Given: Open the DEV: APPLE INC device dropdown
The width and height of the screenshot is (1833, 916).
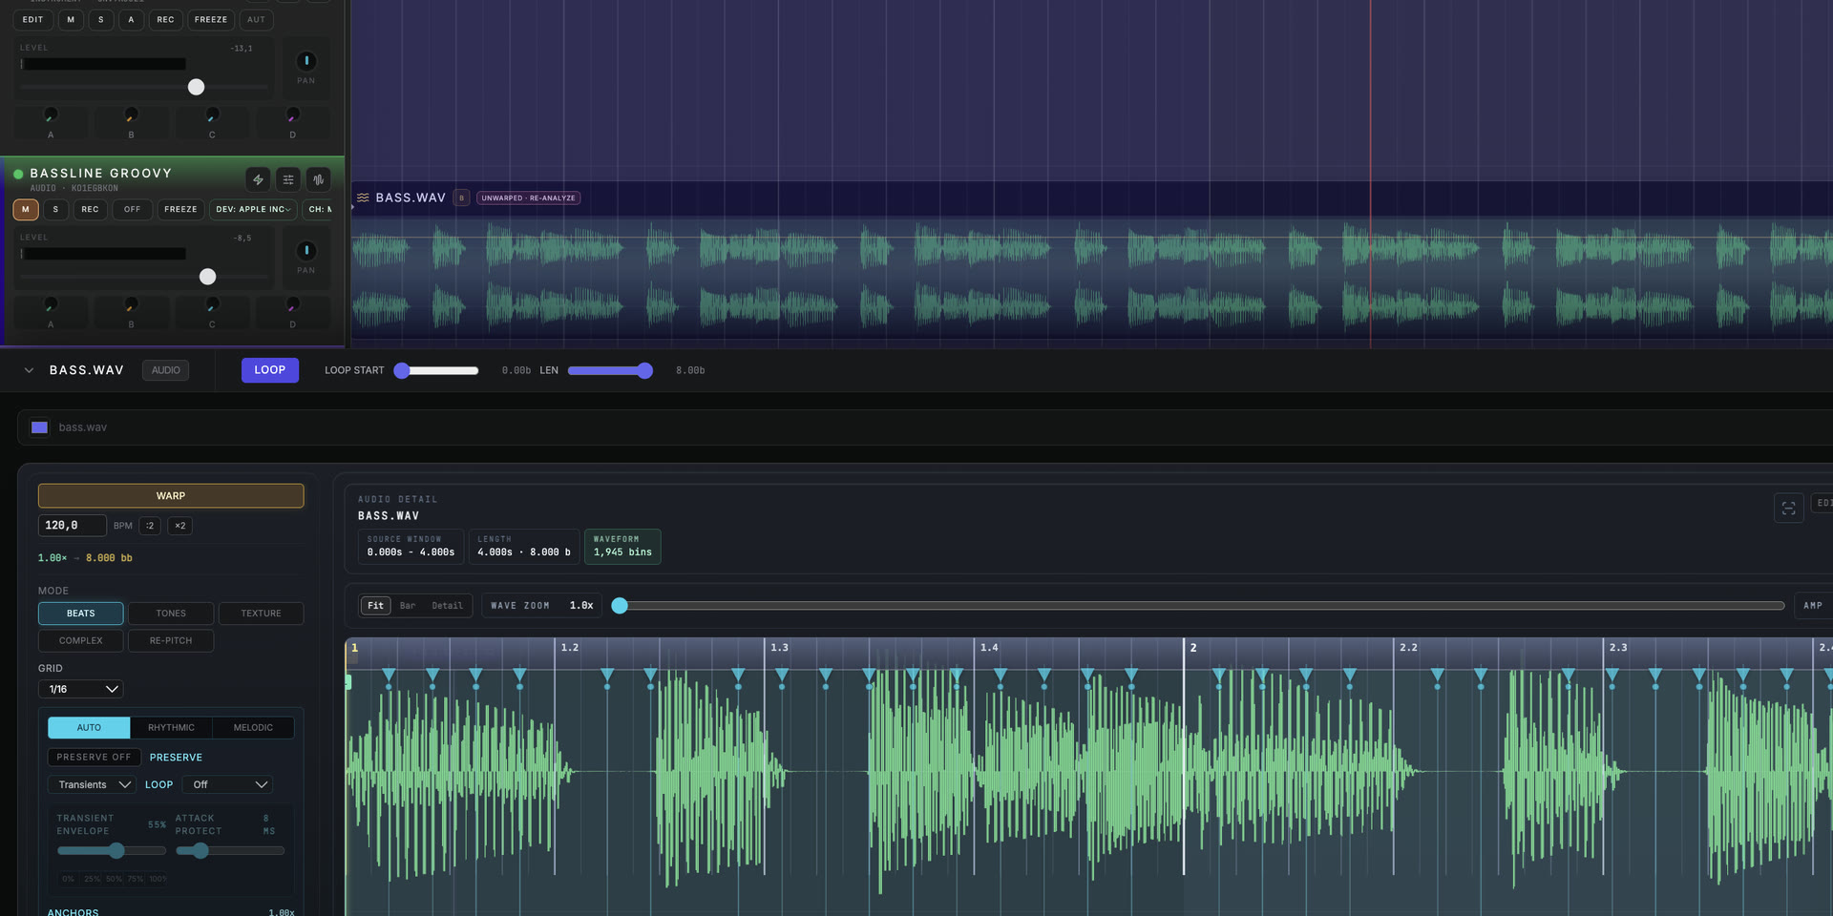Looking at the screenshot, I should 253,209.
